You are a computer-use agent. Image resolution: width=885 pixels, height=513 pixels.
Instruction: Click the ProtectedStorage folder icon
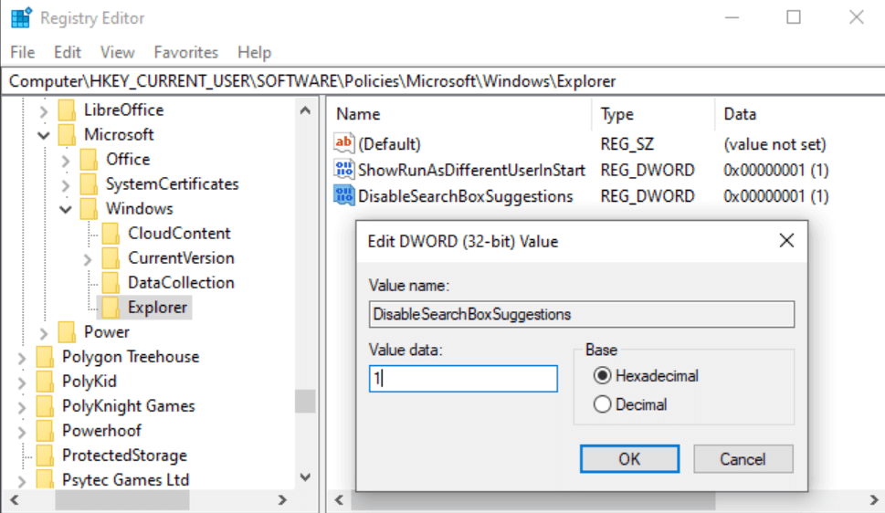click(x=45, y=455)
